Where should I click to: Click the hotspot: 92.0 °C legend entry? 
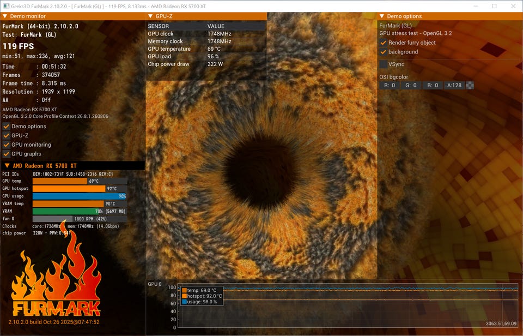click(202, 296)
